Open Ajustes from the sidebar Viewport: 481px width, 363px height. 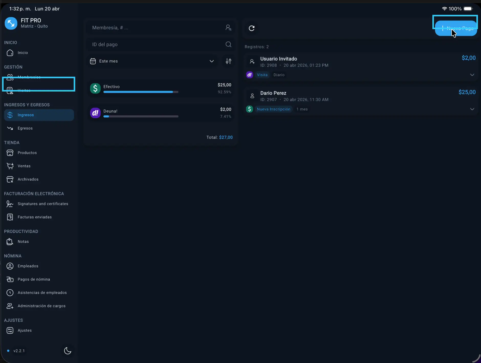tap(25, 330)
